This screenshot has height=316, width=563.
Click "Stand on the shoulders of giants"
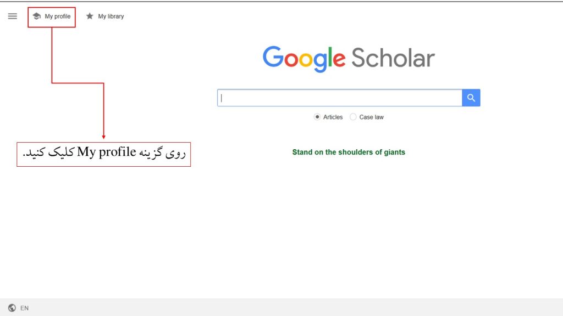348,152
